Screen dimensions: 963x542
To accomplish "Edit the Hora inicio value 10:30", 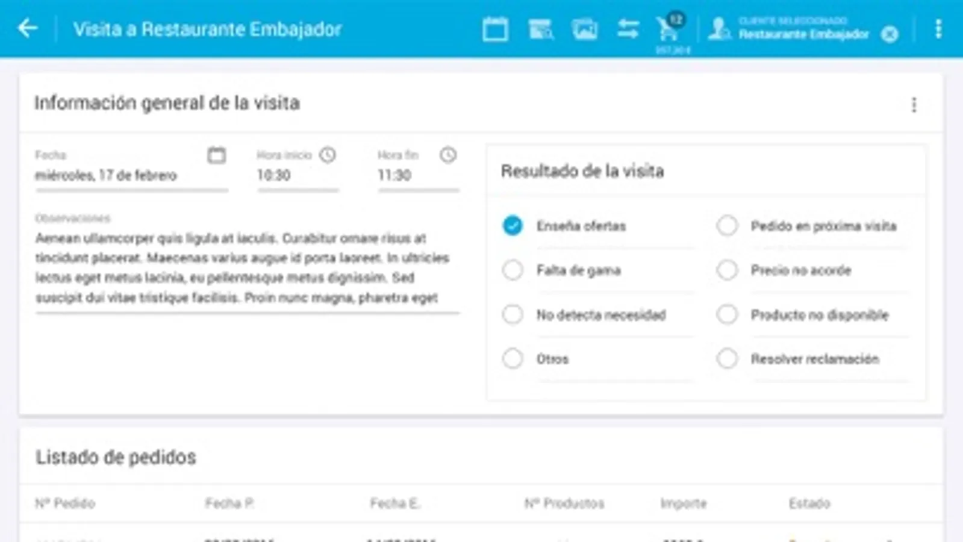I will pos(298,176).
